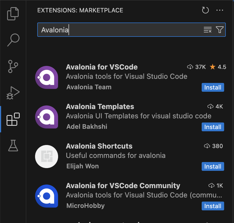Open Avalonia for VSCode extension title
The width and height of the screenshot is (234, 223).
pos(102,67)
